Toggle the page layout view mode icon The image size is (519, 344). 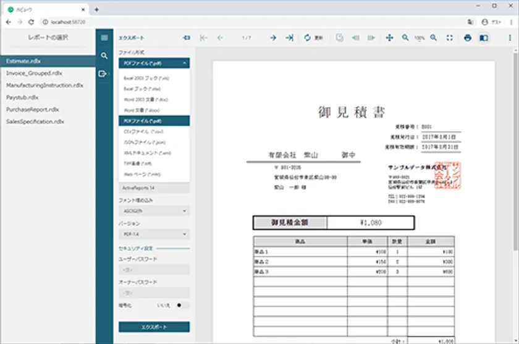[484, 38]
